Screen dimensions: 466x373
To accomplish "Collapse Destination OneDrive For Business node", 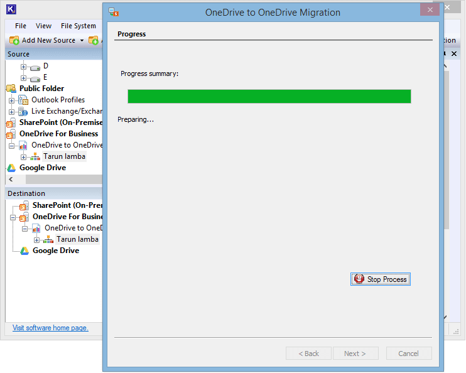I will 13,217.
